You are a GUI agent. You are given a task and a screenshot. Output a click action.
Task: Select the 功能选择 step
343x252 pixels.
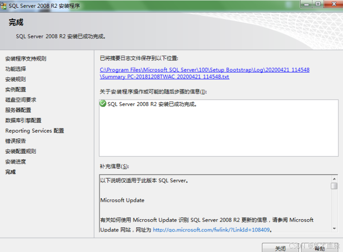15,69
